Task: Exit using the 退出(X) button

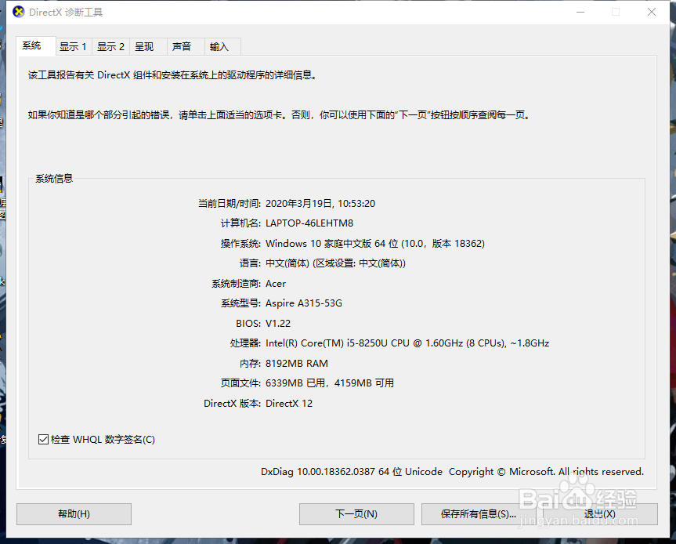Action: [600, 513]
